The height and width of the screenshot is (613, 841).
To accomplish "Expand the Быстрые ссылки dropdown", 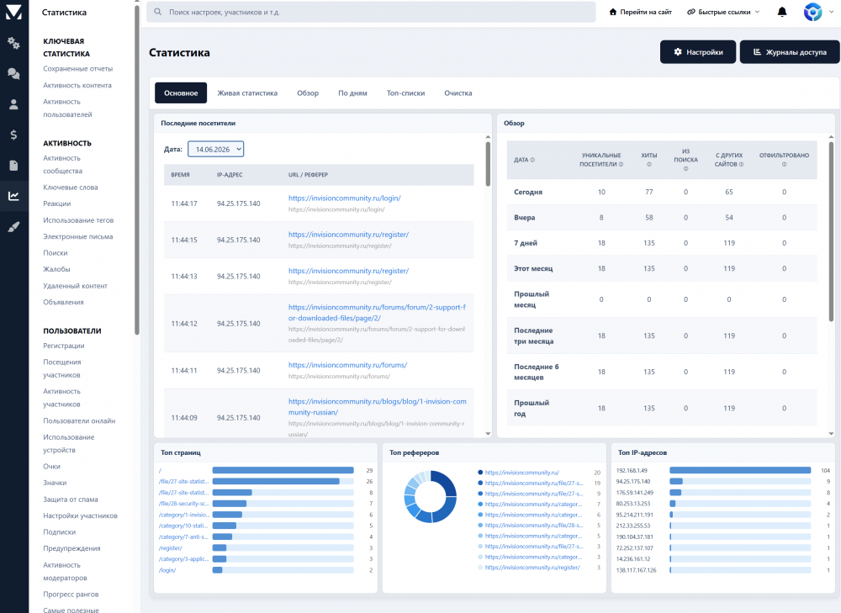I will pyautogui.click(x=723, y=12).
